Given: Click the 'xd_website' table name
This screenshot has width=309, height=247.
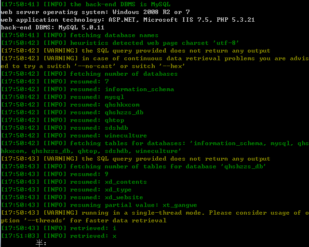Looking at the screenshot, I should pyautogui.click(x=124, y=197).
